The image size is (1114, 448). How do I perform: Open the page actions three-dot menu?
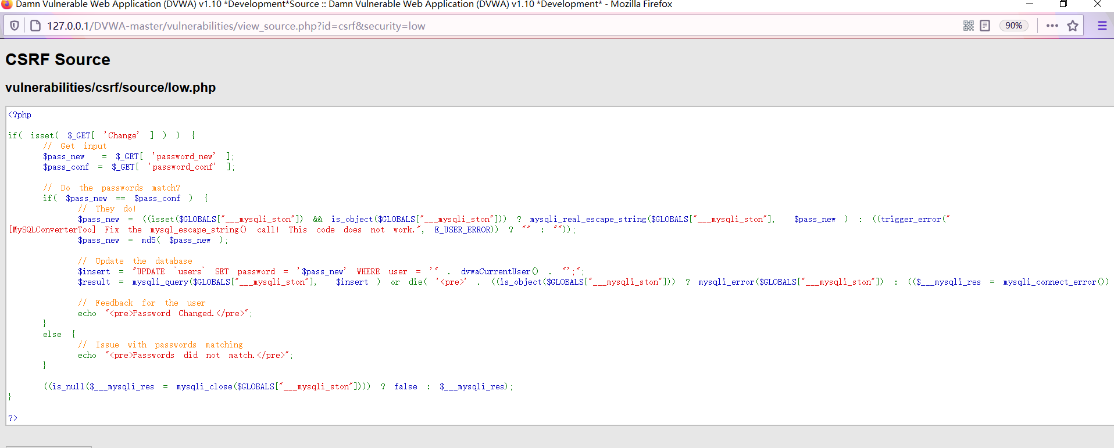(x=1052, y=26)
